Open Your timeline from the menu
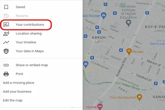 [x=26, y=42]
